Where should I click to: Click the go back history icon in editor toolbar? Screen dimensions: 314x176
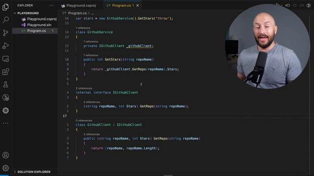pos(288,5)
